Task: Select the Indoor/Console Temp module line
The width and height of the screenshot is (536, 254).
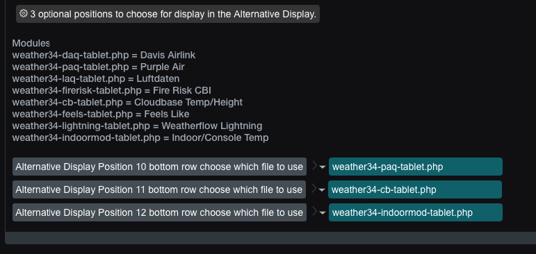Action: 140,138
